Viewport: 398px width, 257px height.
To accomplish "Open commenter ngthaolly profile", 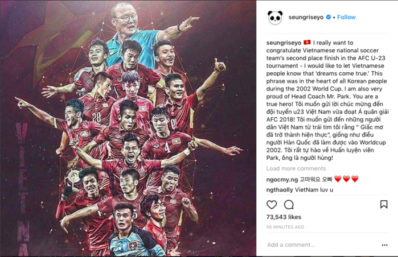I will pos(280,190).
